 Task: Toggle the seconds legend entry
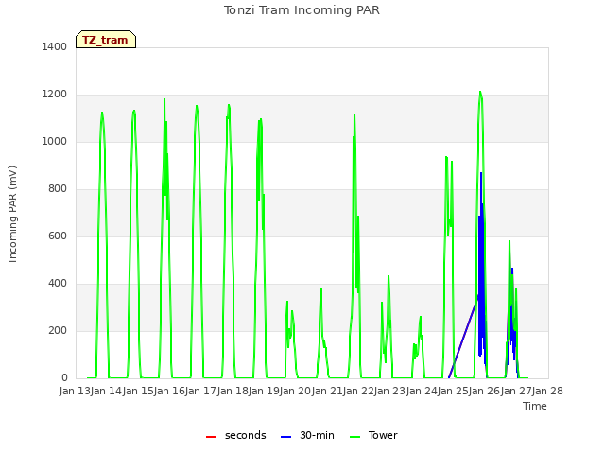click(235, 435)
